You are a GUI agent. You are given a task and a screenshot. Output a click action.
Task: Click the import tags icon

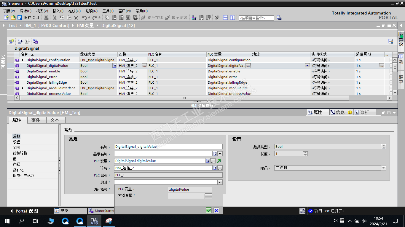27,41
